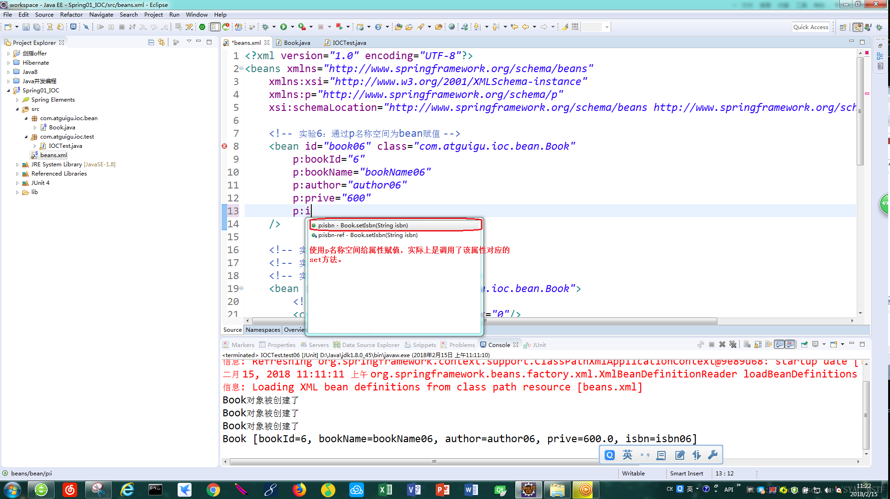This screenshot has width=890, height=499.
Task: Click console vertical scrollbar thumb
Action: tap(866, 415)
